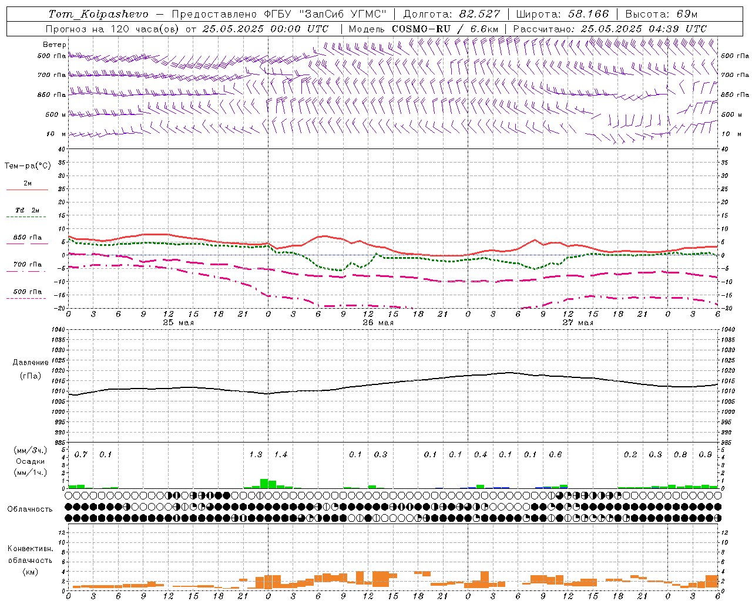The image size is (752, 601).
Task: Click the Ветер wind panel label
Action: 55,45
